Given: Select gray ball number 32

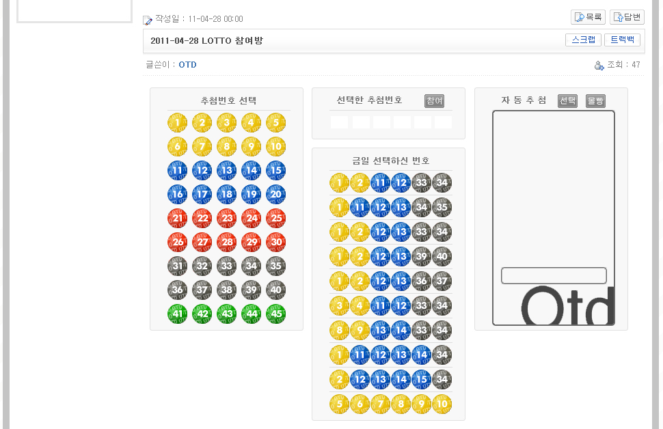Looking at the screenshot, I should tap(202, 266).
